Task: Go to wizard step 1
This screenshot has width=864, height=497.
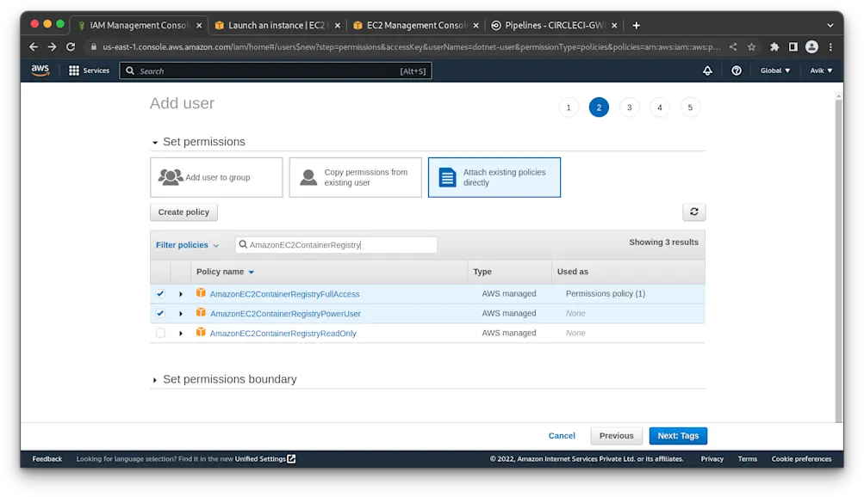Action: click(569, 107)
